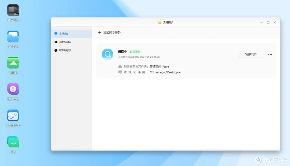Image resolution: width=290 pixels, height=166 pixels.
Task: Launch the 云相册 photo app icon
Action: [x=13, y=63]
